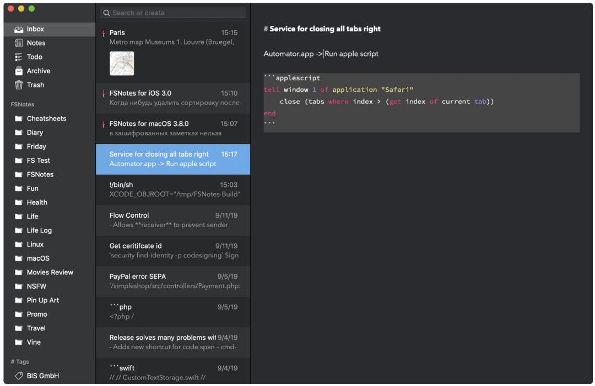Click the Travel folder icon
The height and width of the screenshot is (386, 595).
19,329
